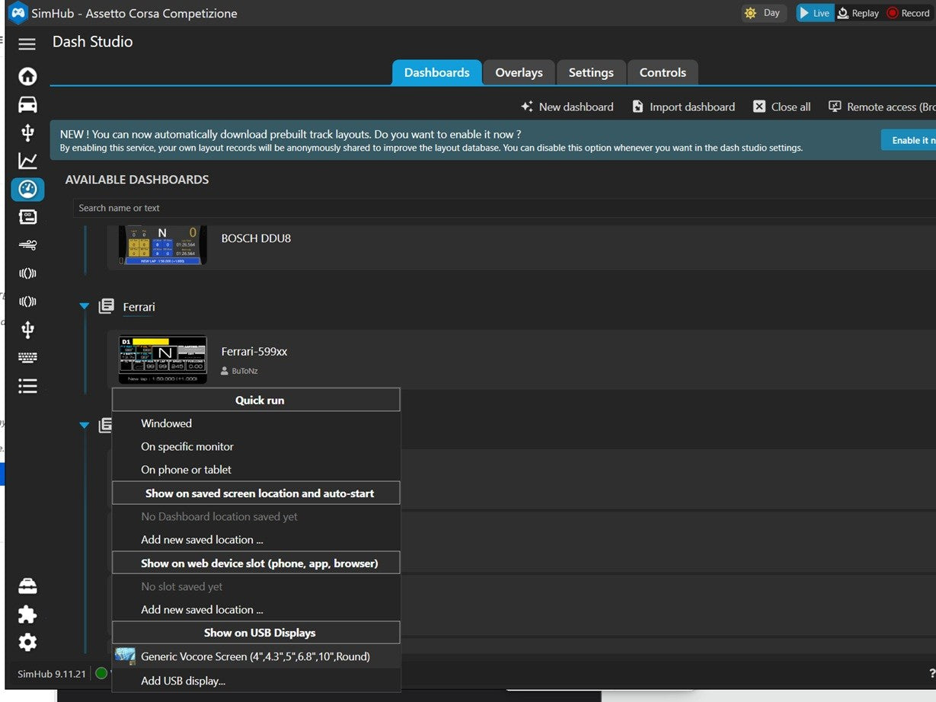Image resolution: width=936 pixels, height=702 pixels.
Task: Switch to Dashboards tab
Action: coord(437,72)
